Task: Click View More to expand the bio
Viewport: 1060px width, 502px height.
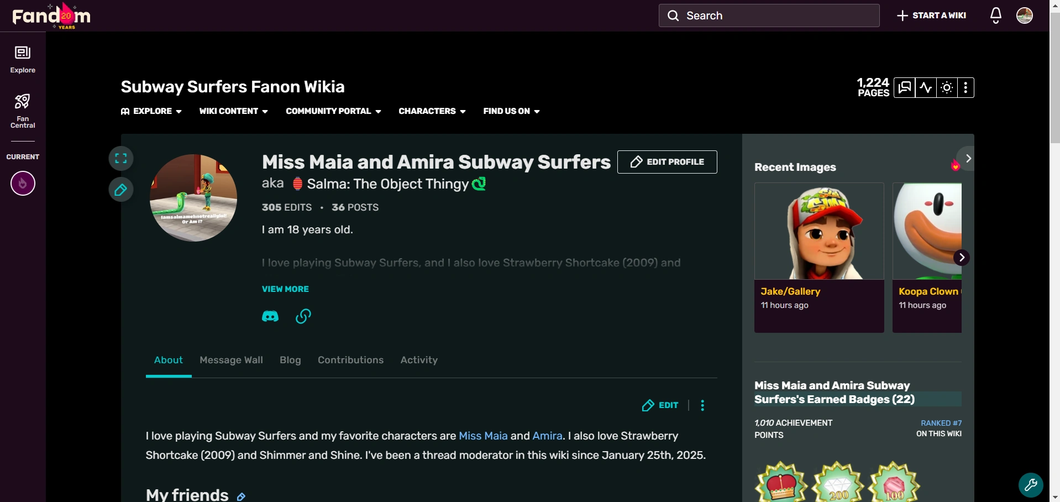Action: coord(285,289)
